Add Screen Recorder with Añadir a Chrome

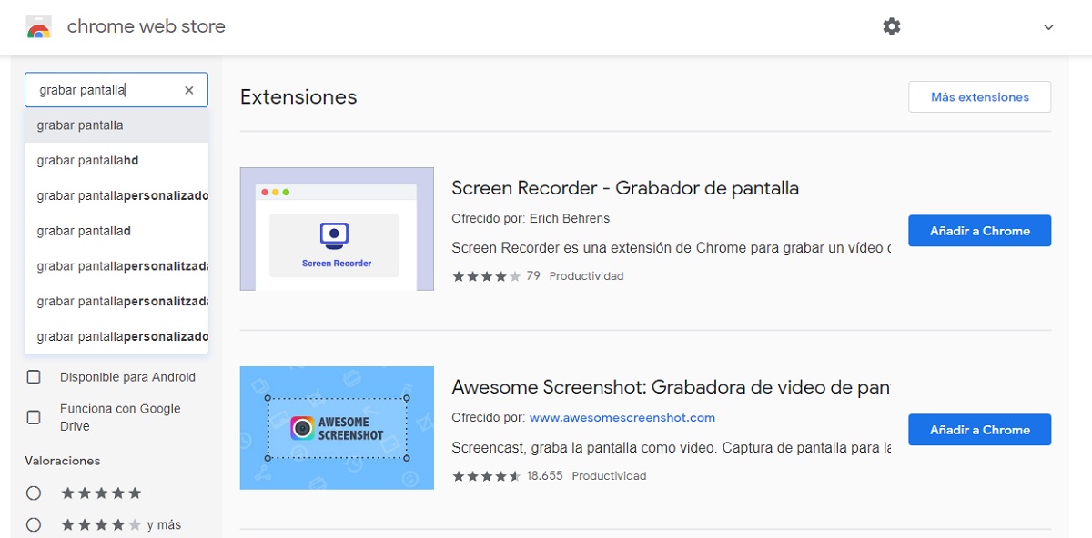point(979,231)
